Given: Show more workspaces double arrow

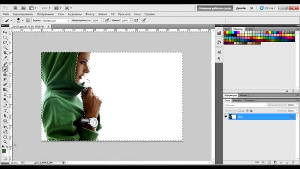Looking at the screenshot, I should tap(251, 8).
